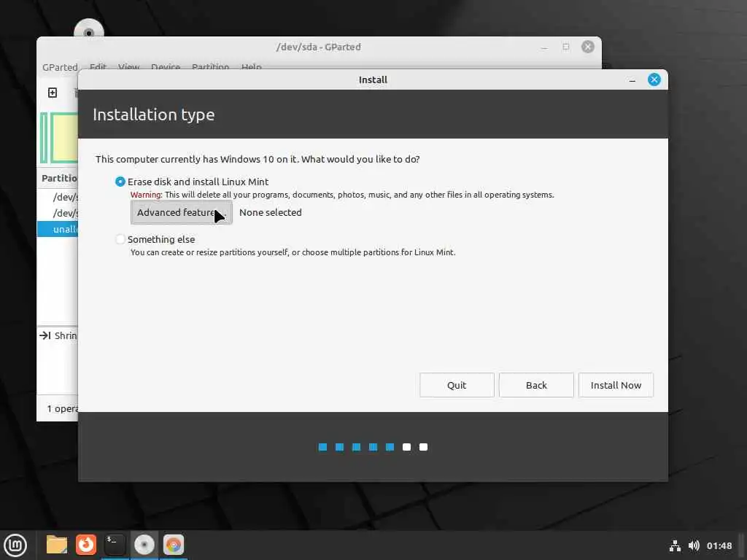This screenshot has width=747, height=560.
Task: Quit the installer
Action: [x=457, y=385]
